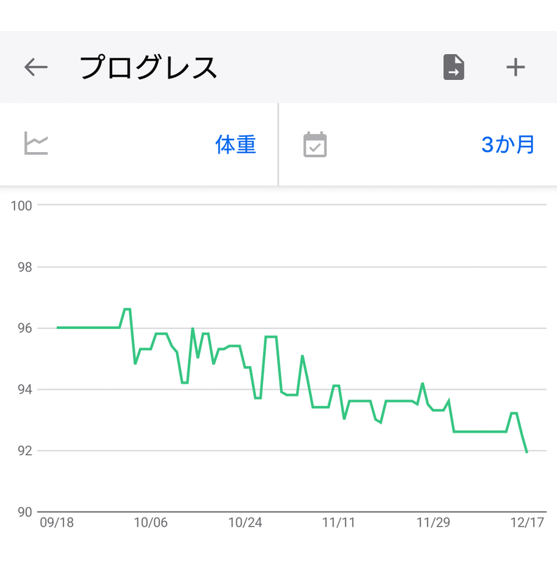Tap the back arrow icon
This screenshot has width=557, height=561.
click(36, 67)
